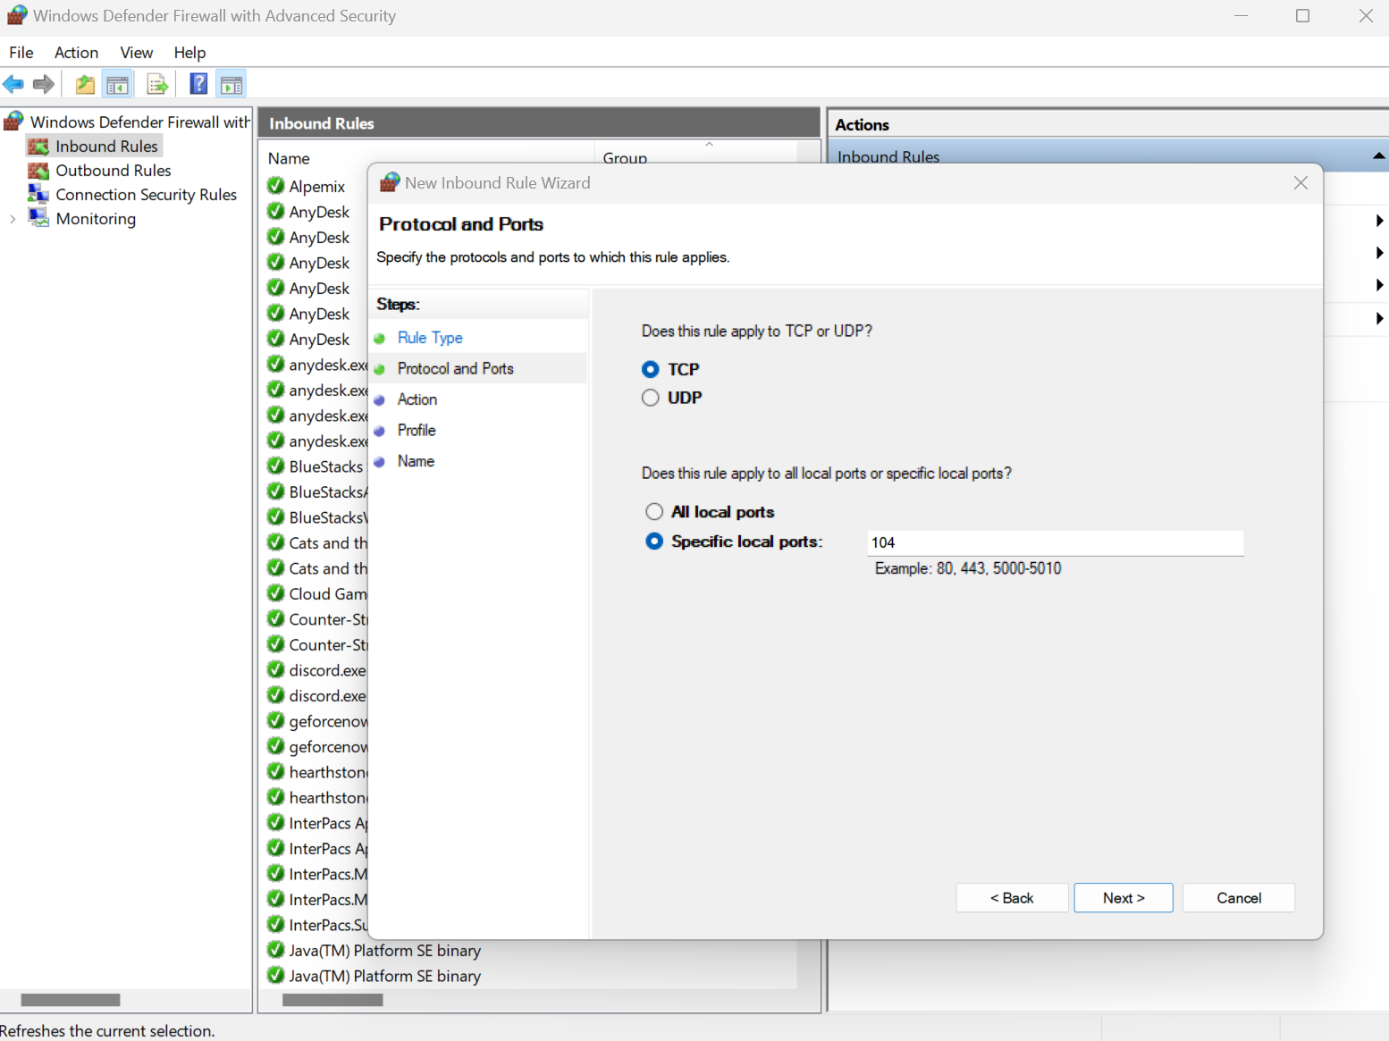This screenshot has width=1389, height=1041.
Task: Click the Forward arrow toolbar icon
Action: pyautogui.click(x=44, y=85)
